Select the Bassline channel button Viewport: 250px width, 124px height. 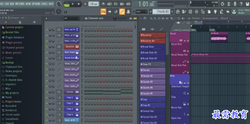72,47
